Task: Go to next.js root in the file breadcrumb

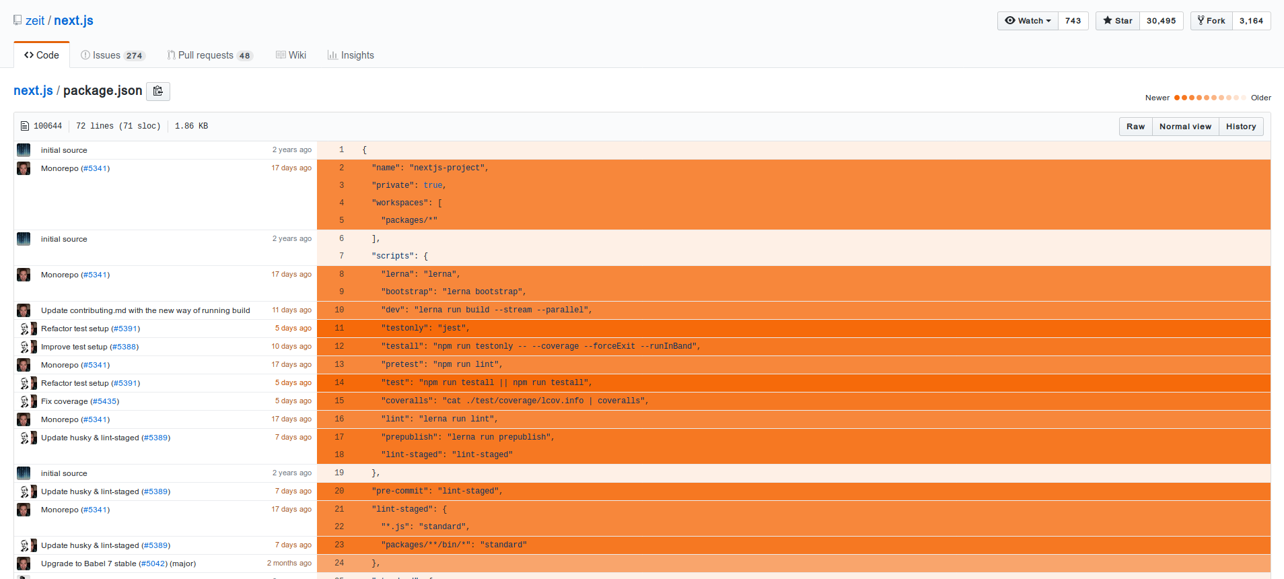Action: (x=33, y=91)
